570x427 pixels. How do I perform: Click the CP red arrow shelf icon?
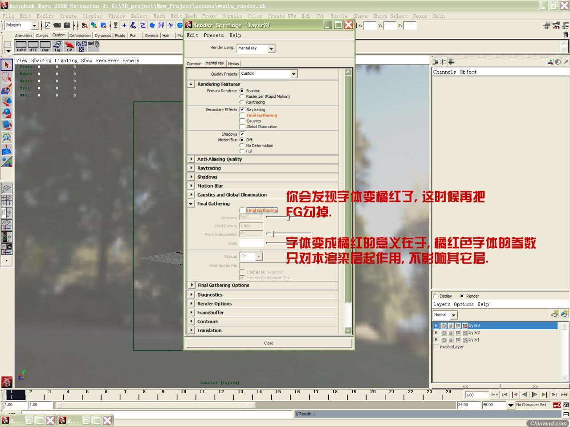click(69, 46)
